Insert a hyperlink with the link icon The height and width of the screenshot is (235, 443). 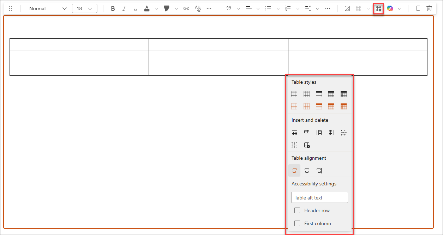pyautogui.click(x=186, y=9)
